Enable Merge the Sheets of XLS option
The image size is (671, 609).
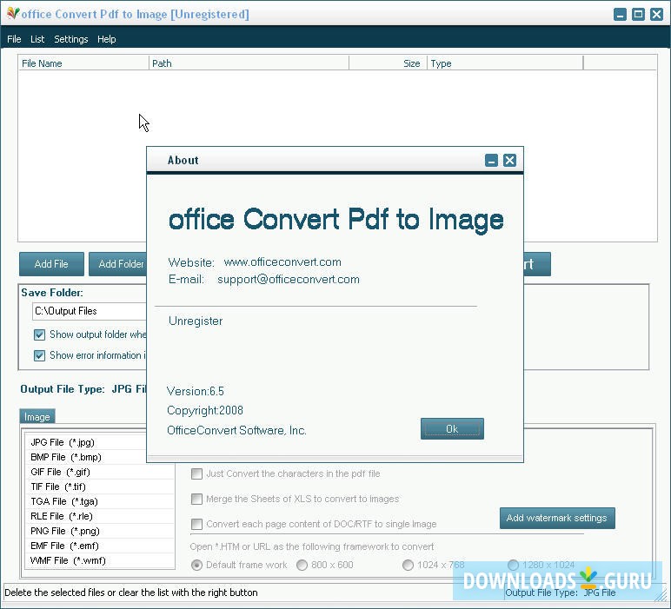point(196,499)
